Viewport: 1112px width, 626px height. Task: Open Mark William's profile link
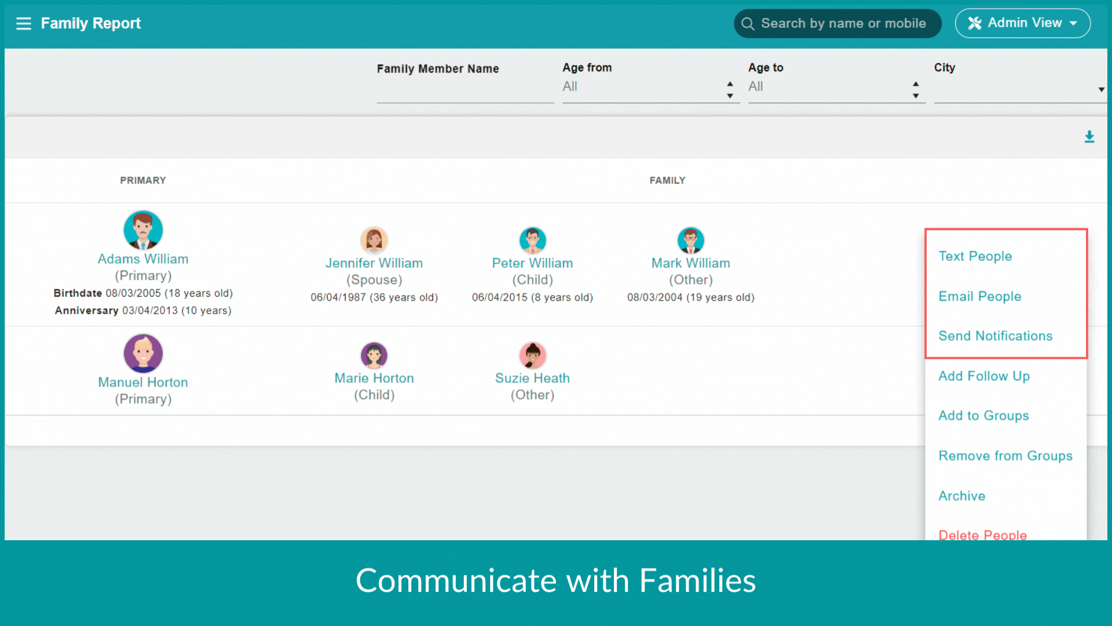(691, 263)
